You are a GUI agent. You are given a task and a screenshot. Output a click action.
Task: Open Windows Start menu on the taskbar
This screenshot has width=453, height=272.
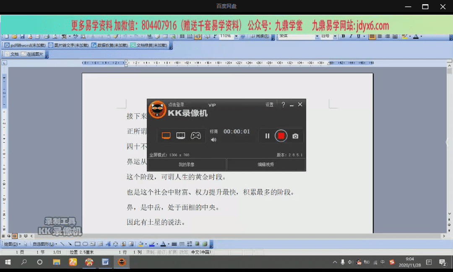(x=8, y=262)
